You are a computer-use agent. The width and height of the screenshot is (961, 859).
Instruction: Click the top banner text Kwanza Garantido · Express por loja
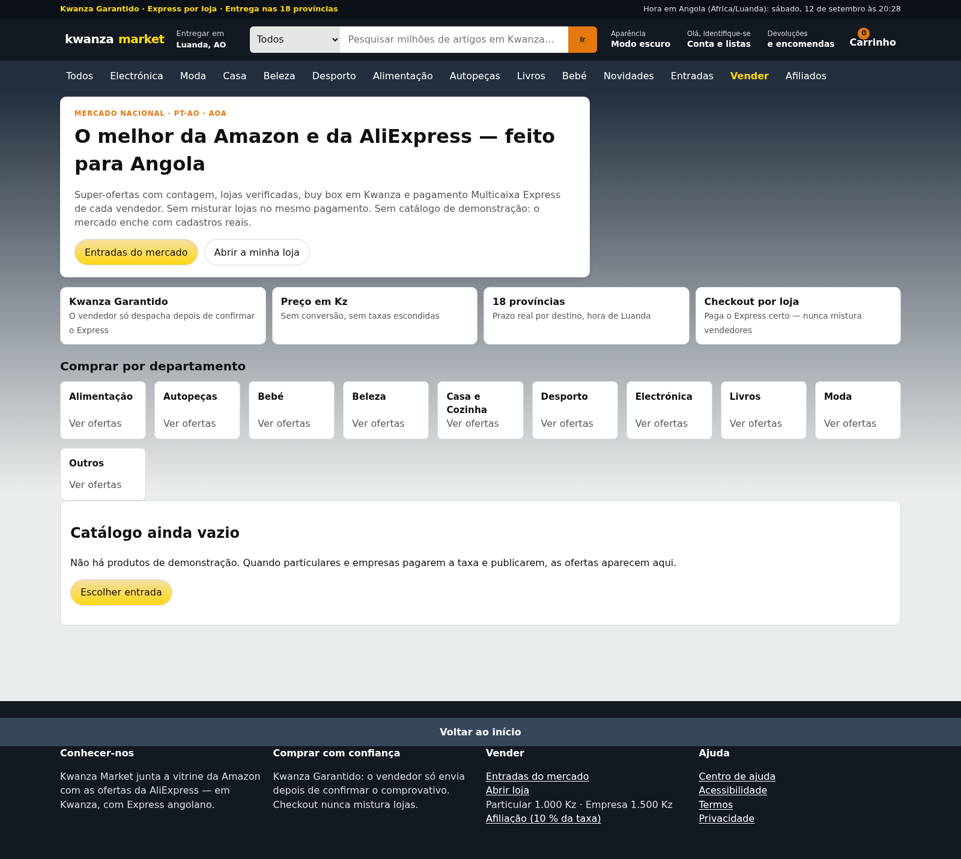(x=199, y=9)
